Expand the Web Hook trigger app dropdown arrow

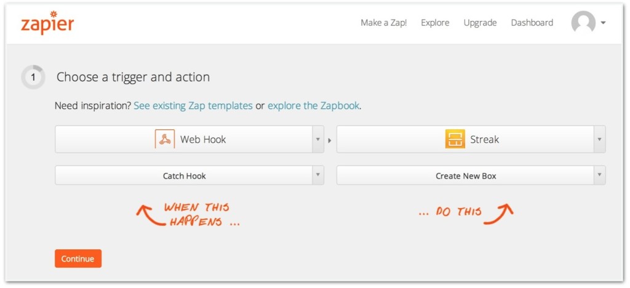[x=318, y=139]
